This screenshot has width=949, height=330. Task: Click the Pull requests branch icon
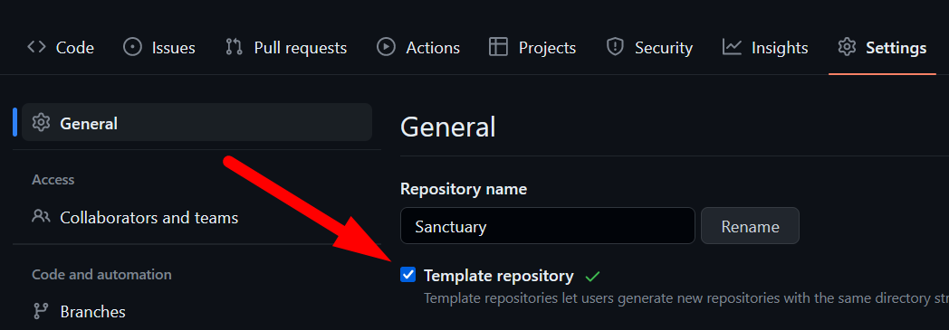pyautogui.click(x=235, y=47)
